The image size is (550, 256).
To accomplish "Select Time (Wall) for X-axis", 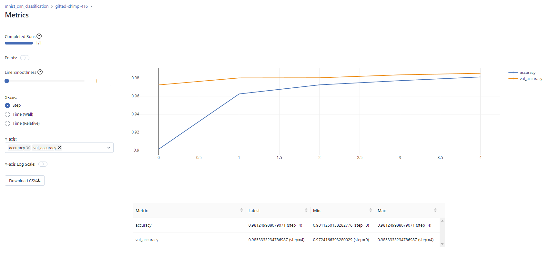I will [7, 114].
